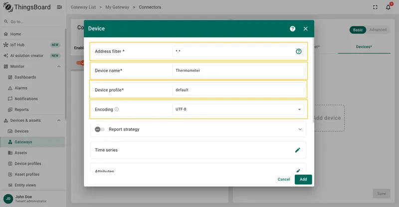The image size is (399, 207).
Task: Click the Time series row
Action: click(x=198, y=150)
